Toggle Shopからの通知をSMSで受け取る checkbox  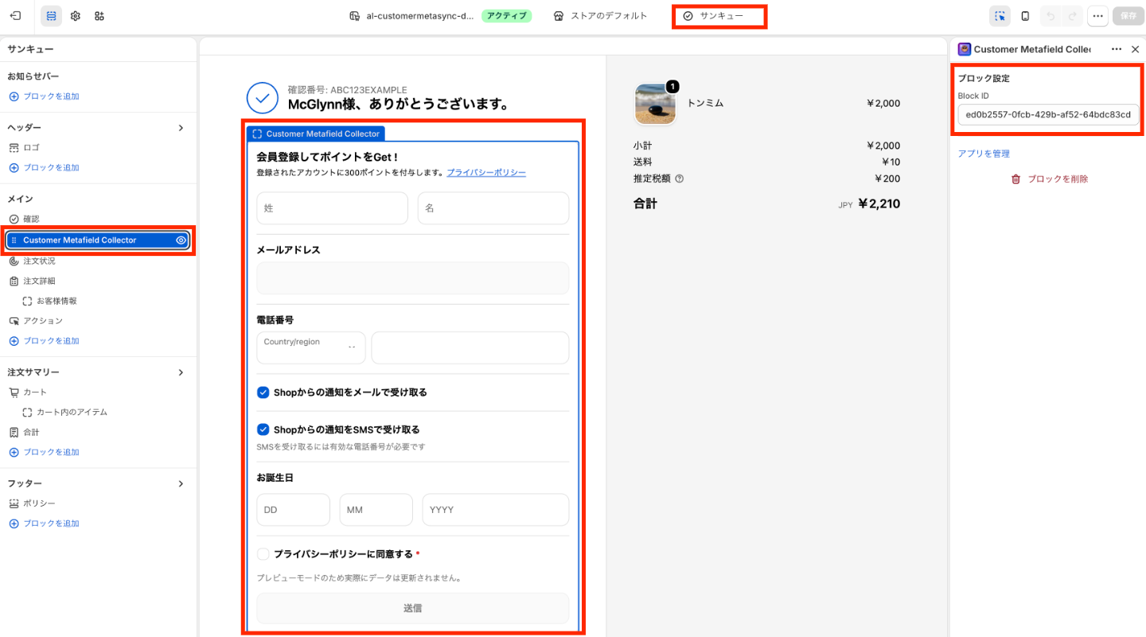(x=263, y=429)
